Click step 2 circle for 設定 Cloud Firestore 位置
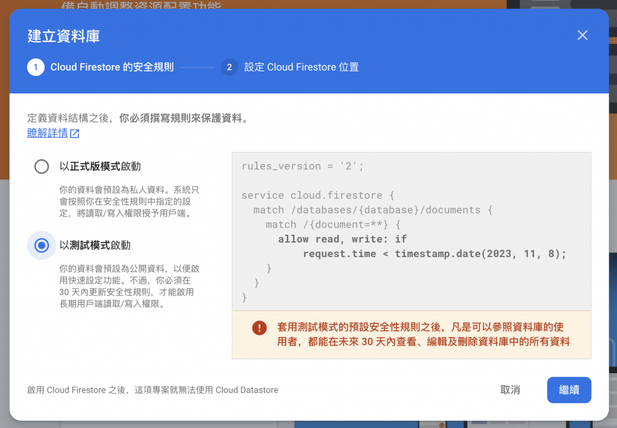 pyautogui.click(x=230, y=67)
